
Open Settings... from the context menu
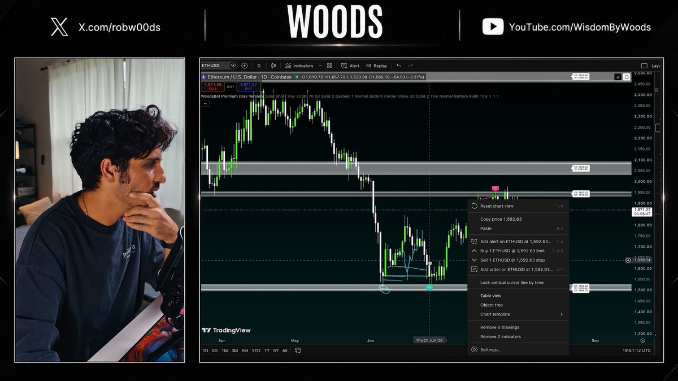(518, 350)
